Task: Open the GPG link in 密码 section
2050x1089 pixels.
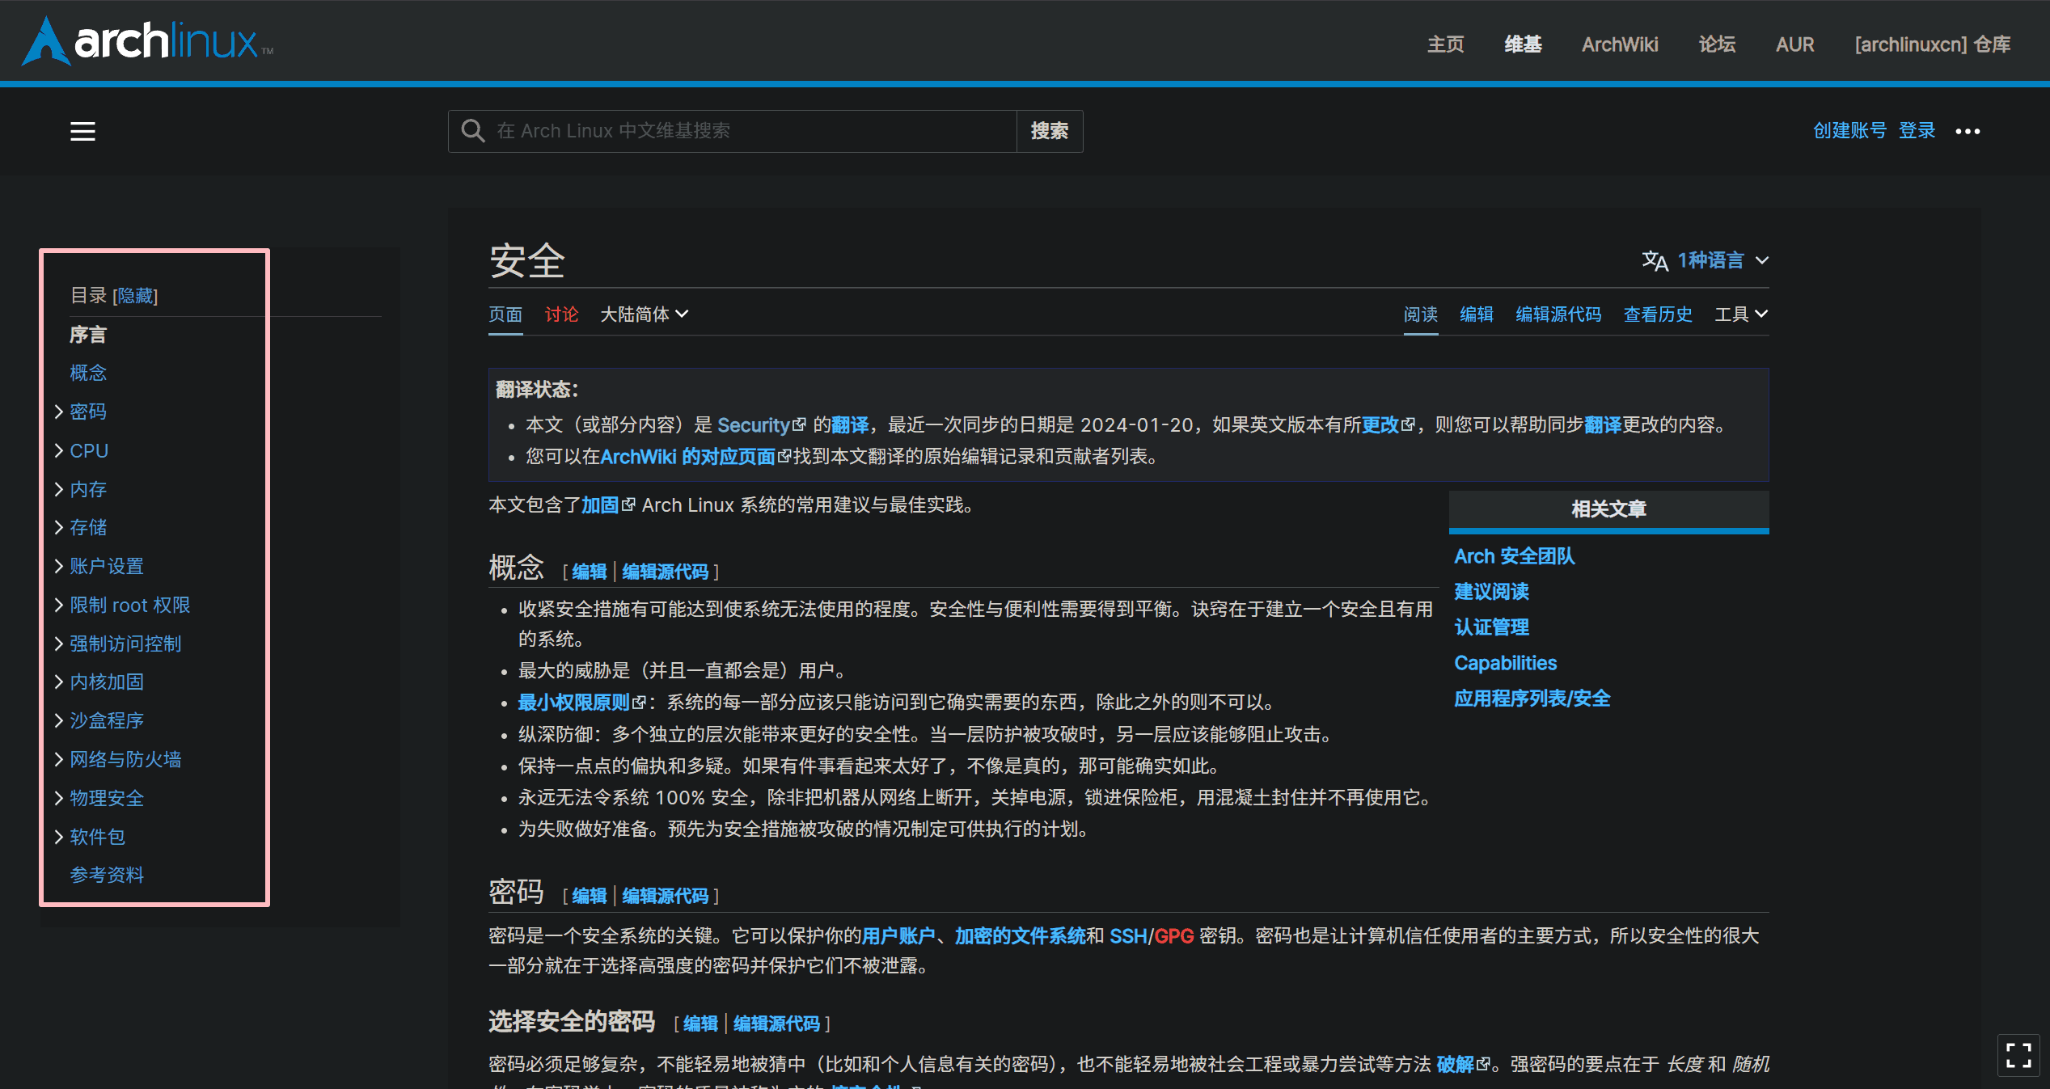Action: pyautogui.click(x=1173, y=936)
